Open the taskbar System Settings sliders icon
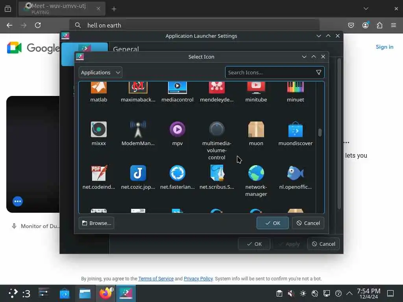Image resolution: width=403 pixels, height=302 pixels. (43, 293)
